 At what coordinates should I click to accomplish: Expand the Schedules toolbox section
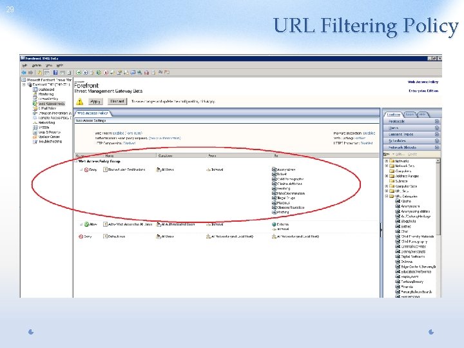click(437, 141)
